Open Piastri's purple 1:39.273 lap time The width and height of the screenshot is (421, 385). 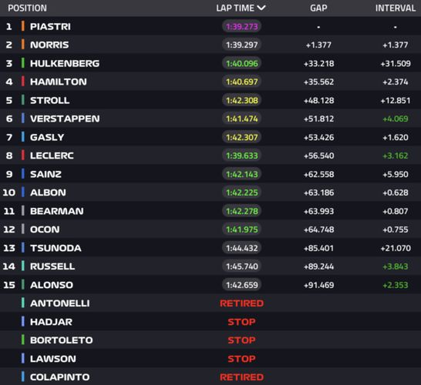pos(241,26)
